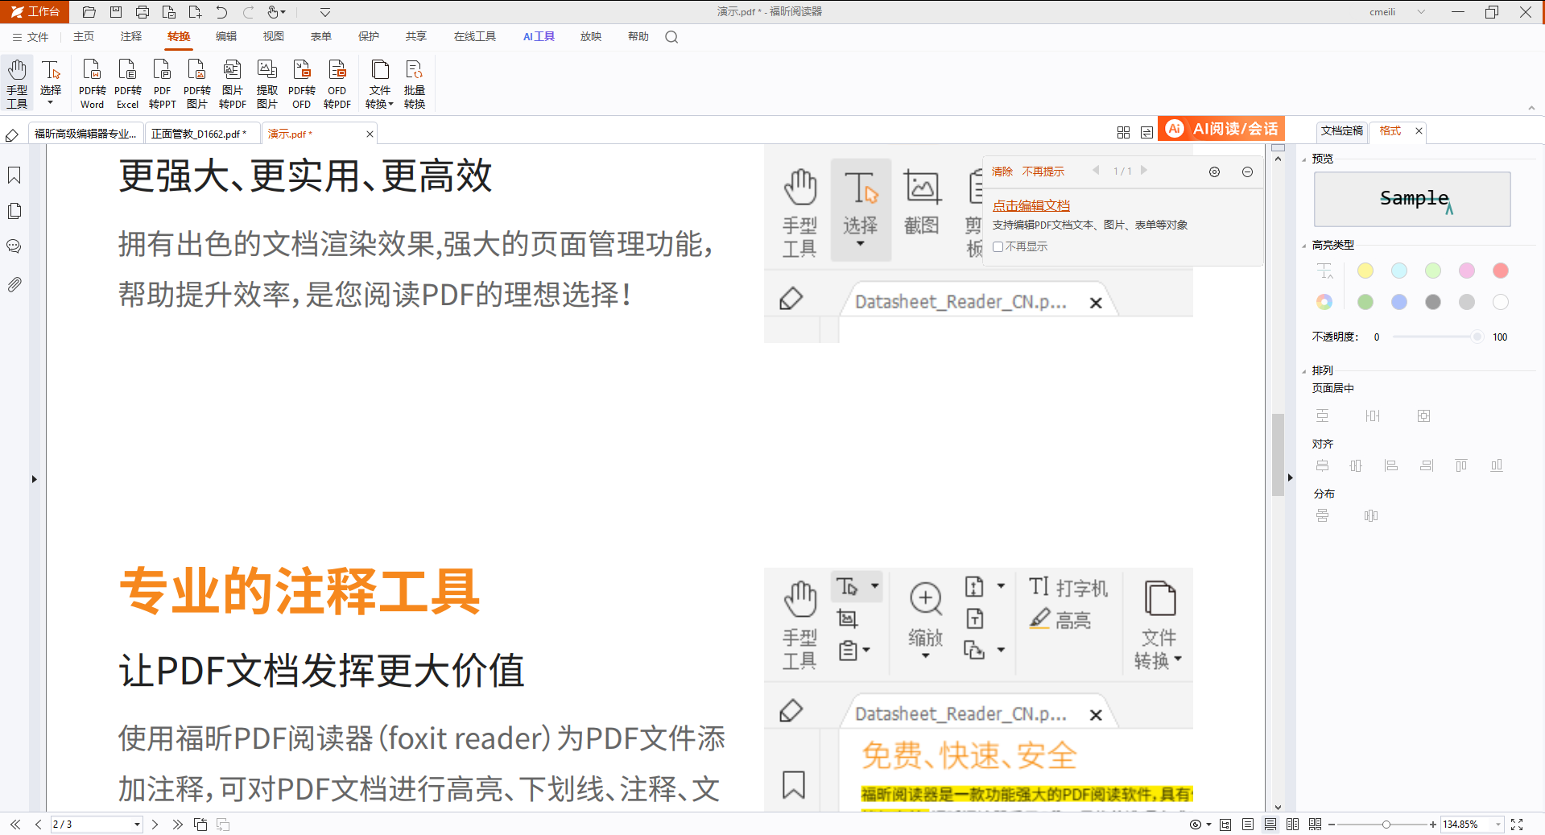Image resolution: width=1545 pixels, height=835 pixels.
Task: Open the 提取图片 tool
Action: click(266, 84)
